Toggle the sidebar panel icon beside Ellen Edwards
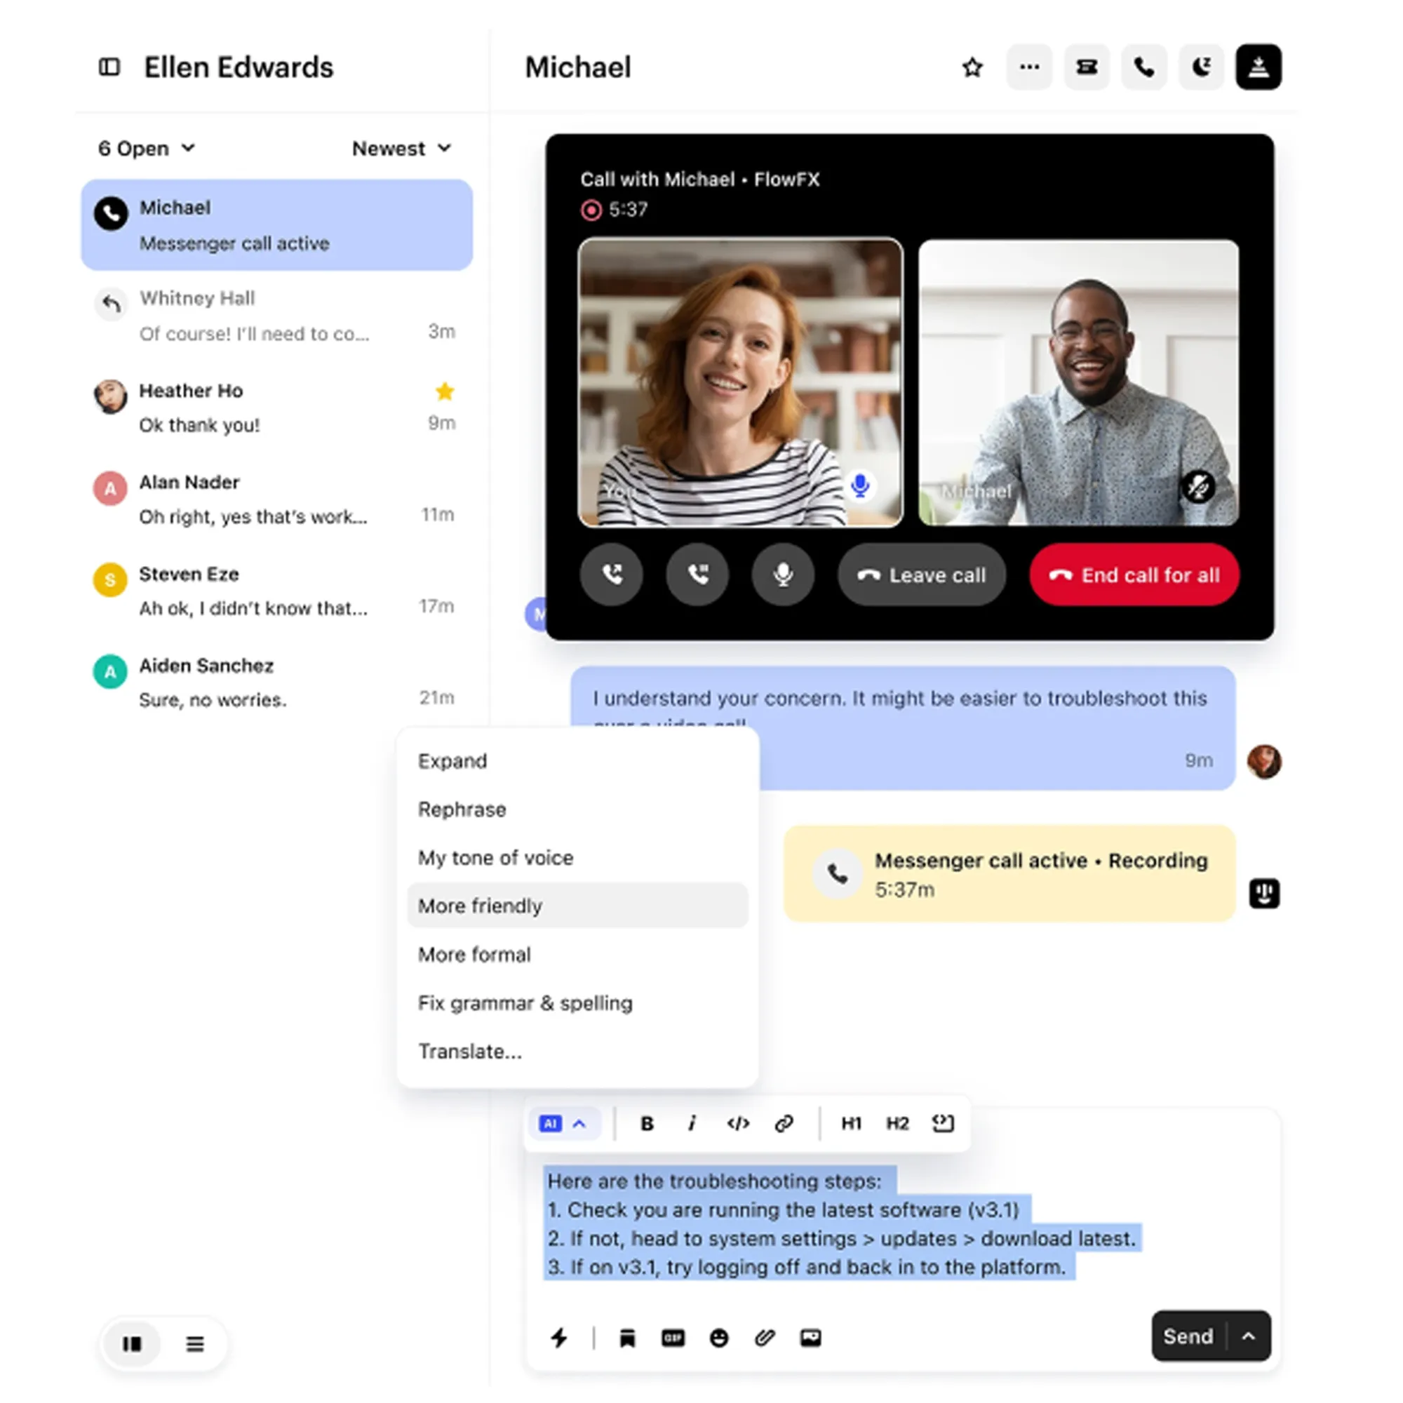 click(x=109, y=67)
